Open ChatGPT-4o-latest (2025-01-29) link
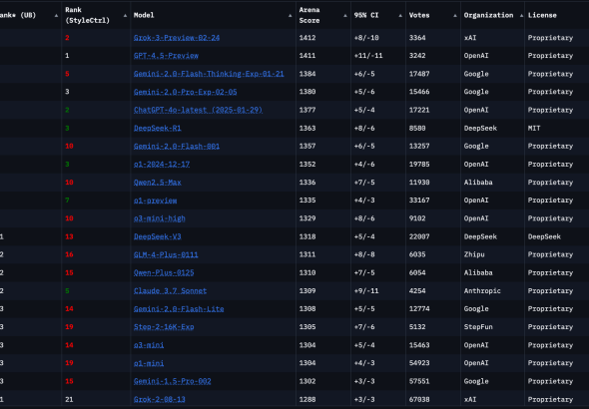The height and width of the screenshot is (409, 589). [198, 110]
